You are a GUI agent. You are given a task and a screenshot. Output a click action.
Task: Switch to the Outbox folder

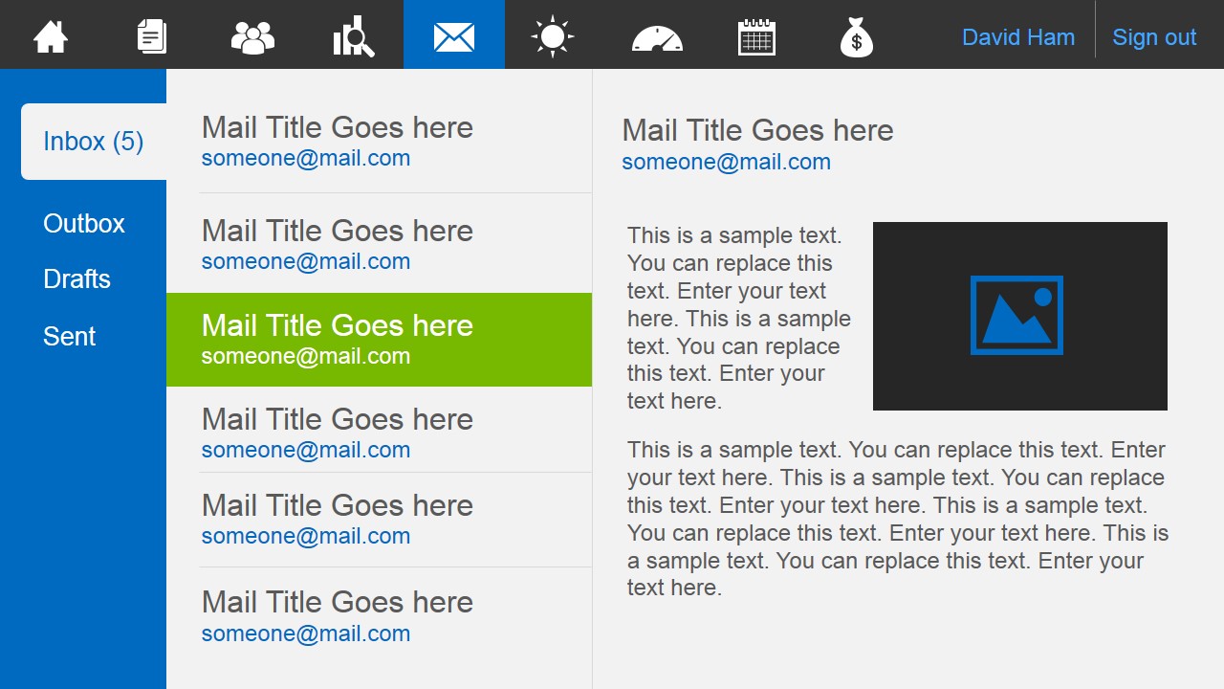tap(84, 223)
